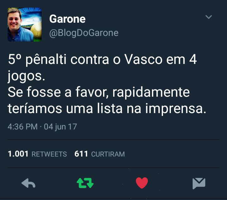Open the tweet options chevron menu

tap(209, 17)
